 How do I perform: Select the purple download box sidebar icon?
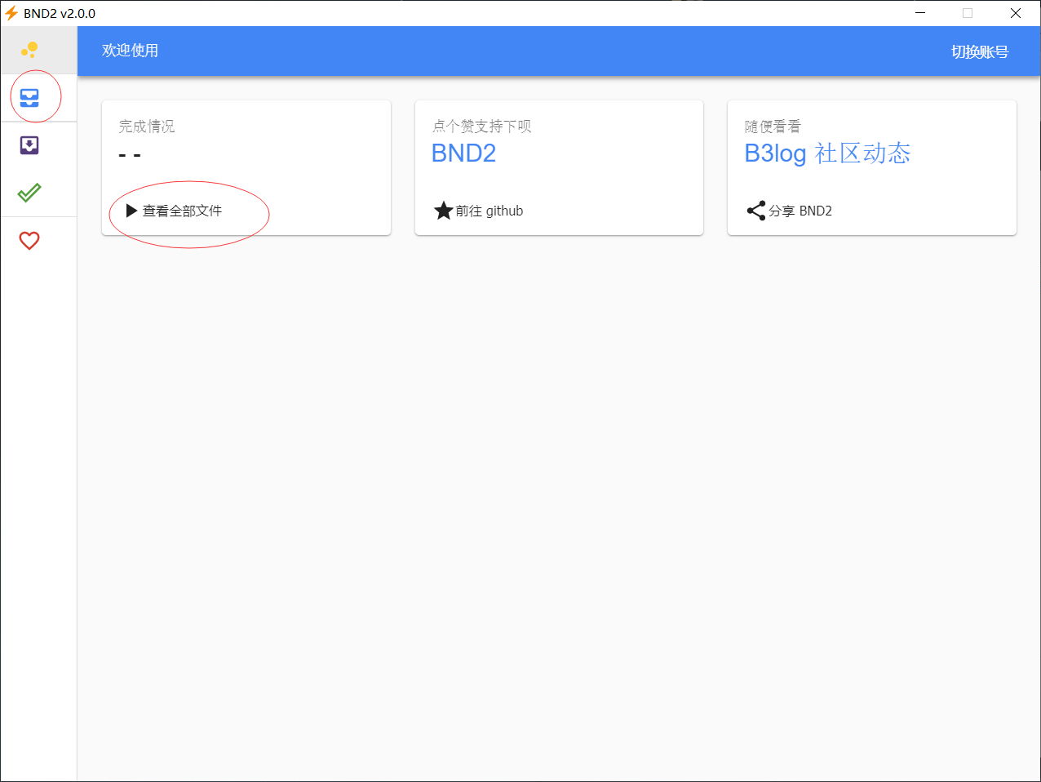coord(29,145)
